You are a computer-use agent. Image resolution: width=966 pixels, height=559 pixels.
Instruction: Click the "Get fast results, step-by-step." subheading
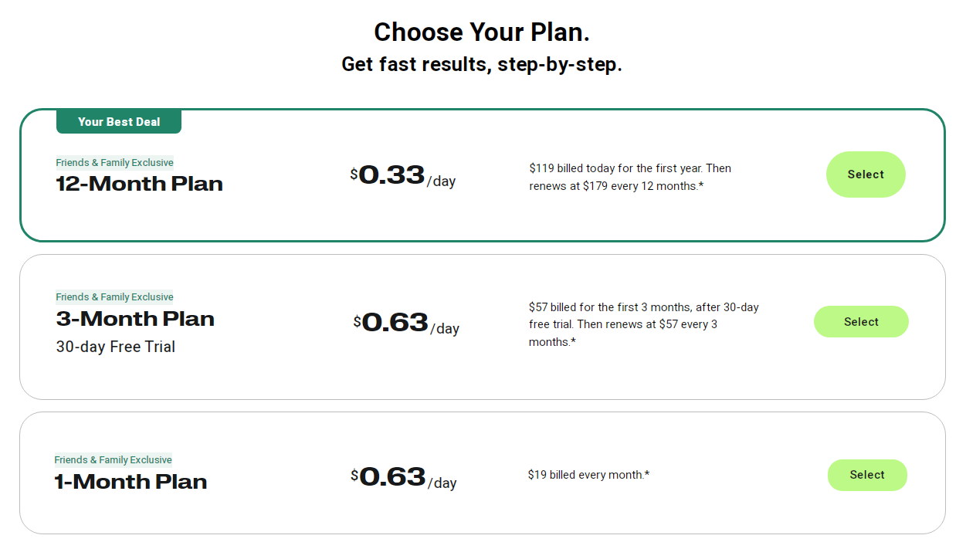tap(482, 64)
